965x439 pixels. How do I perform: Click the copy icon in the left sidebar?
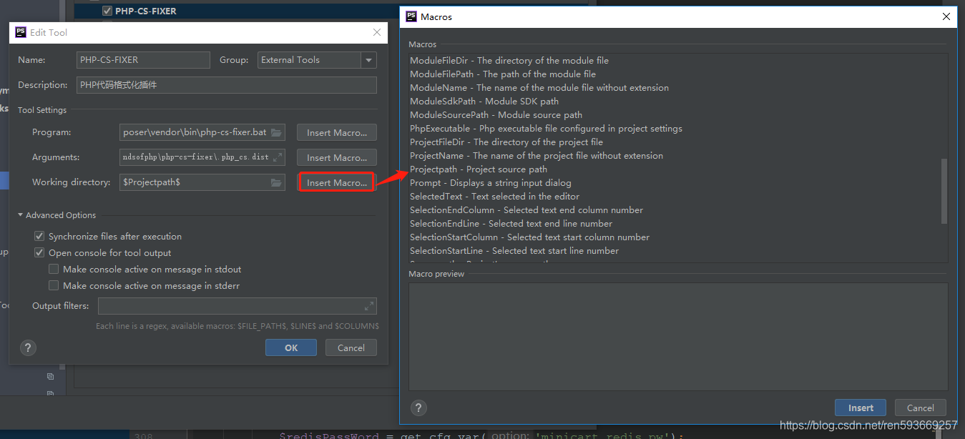click(x=50, y=375)
